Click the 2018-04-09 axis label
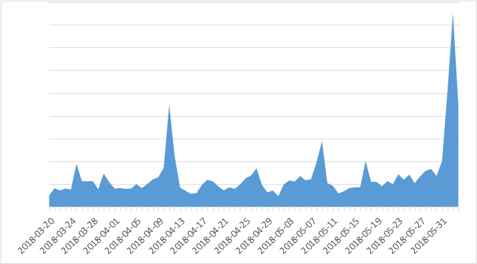The height and width of the screenshot is (264, 477). click(146, 236)
